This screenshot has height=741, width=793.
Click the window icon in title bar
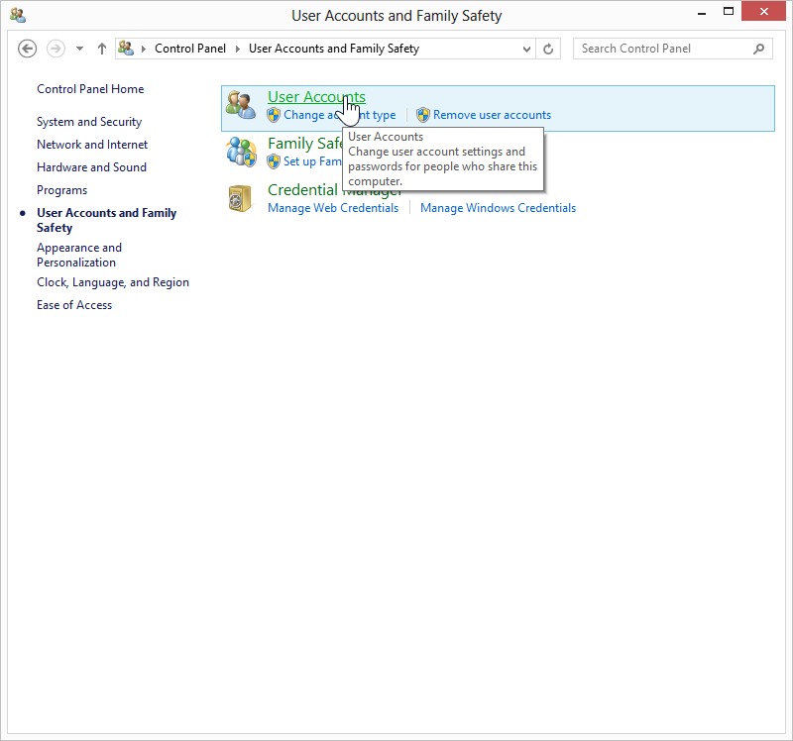click(18, 15)
